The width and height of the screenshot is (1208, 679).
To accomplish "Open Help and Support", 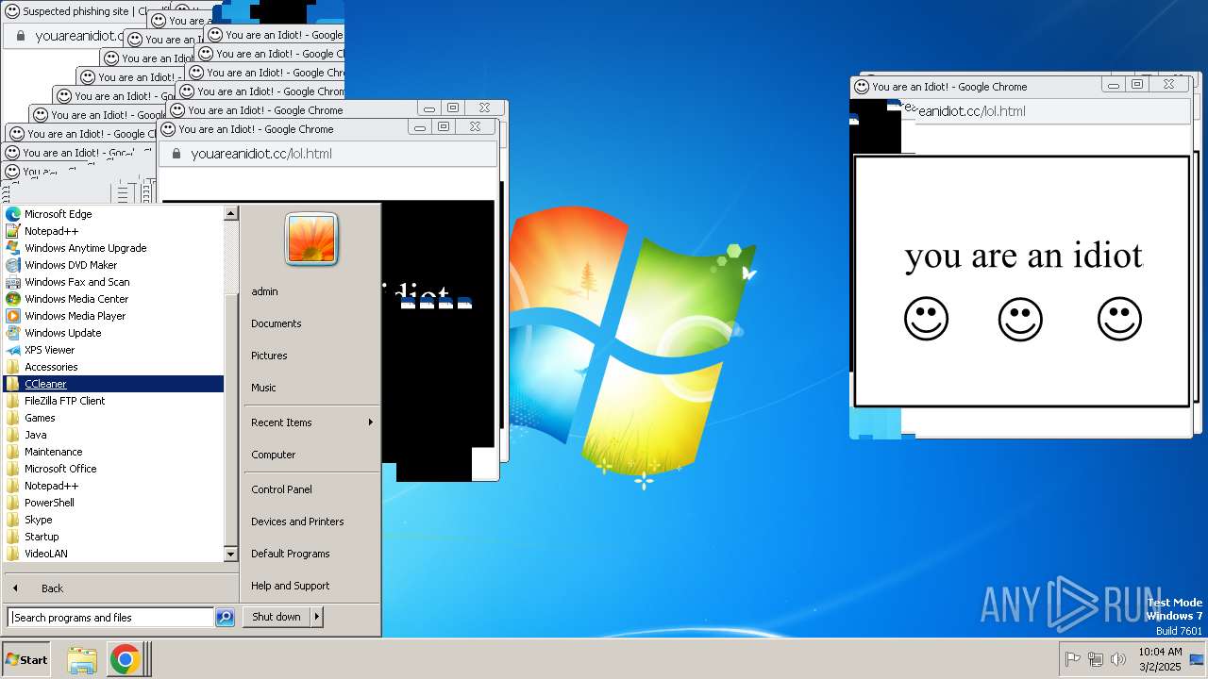I will pyautogui.click(x=310, y=586).
